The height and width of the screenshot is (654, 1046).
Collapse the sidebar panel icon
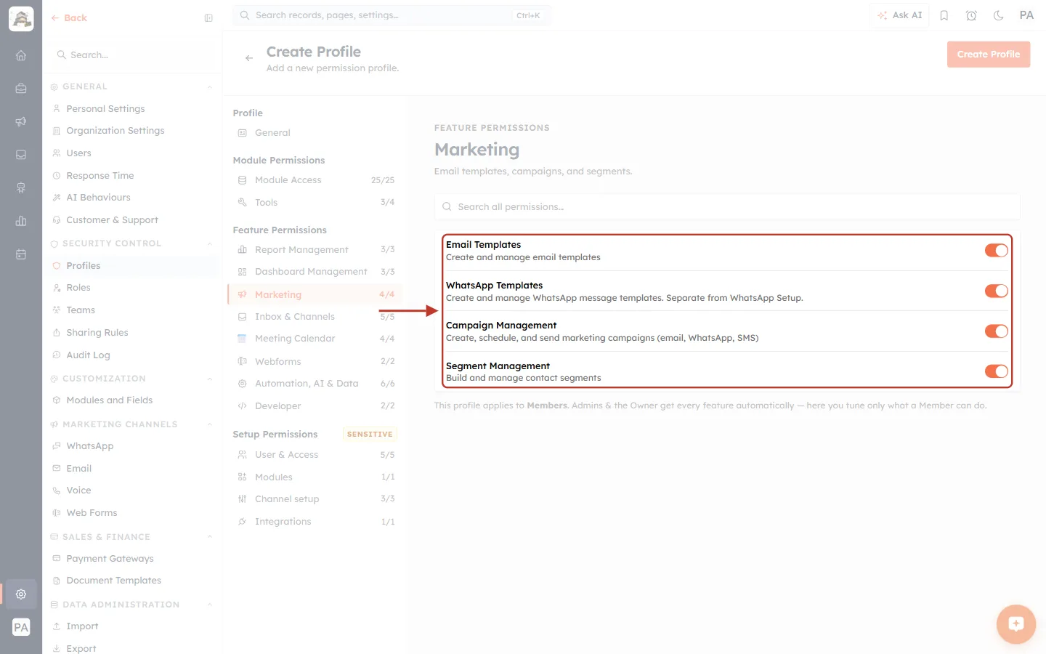(208, 18)
